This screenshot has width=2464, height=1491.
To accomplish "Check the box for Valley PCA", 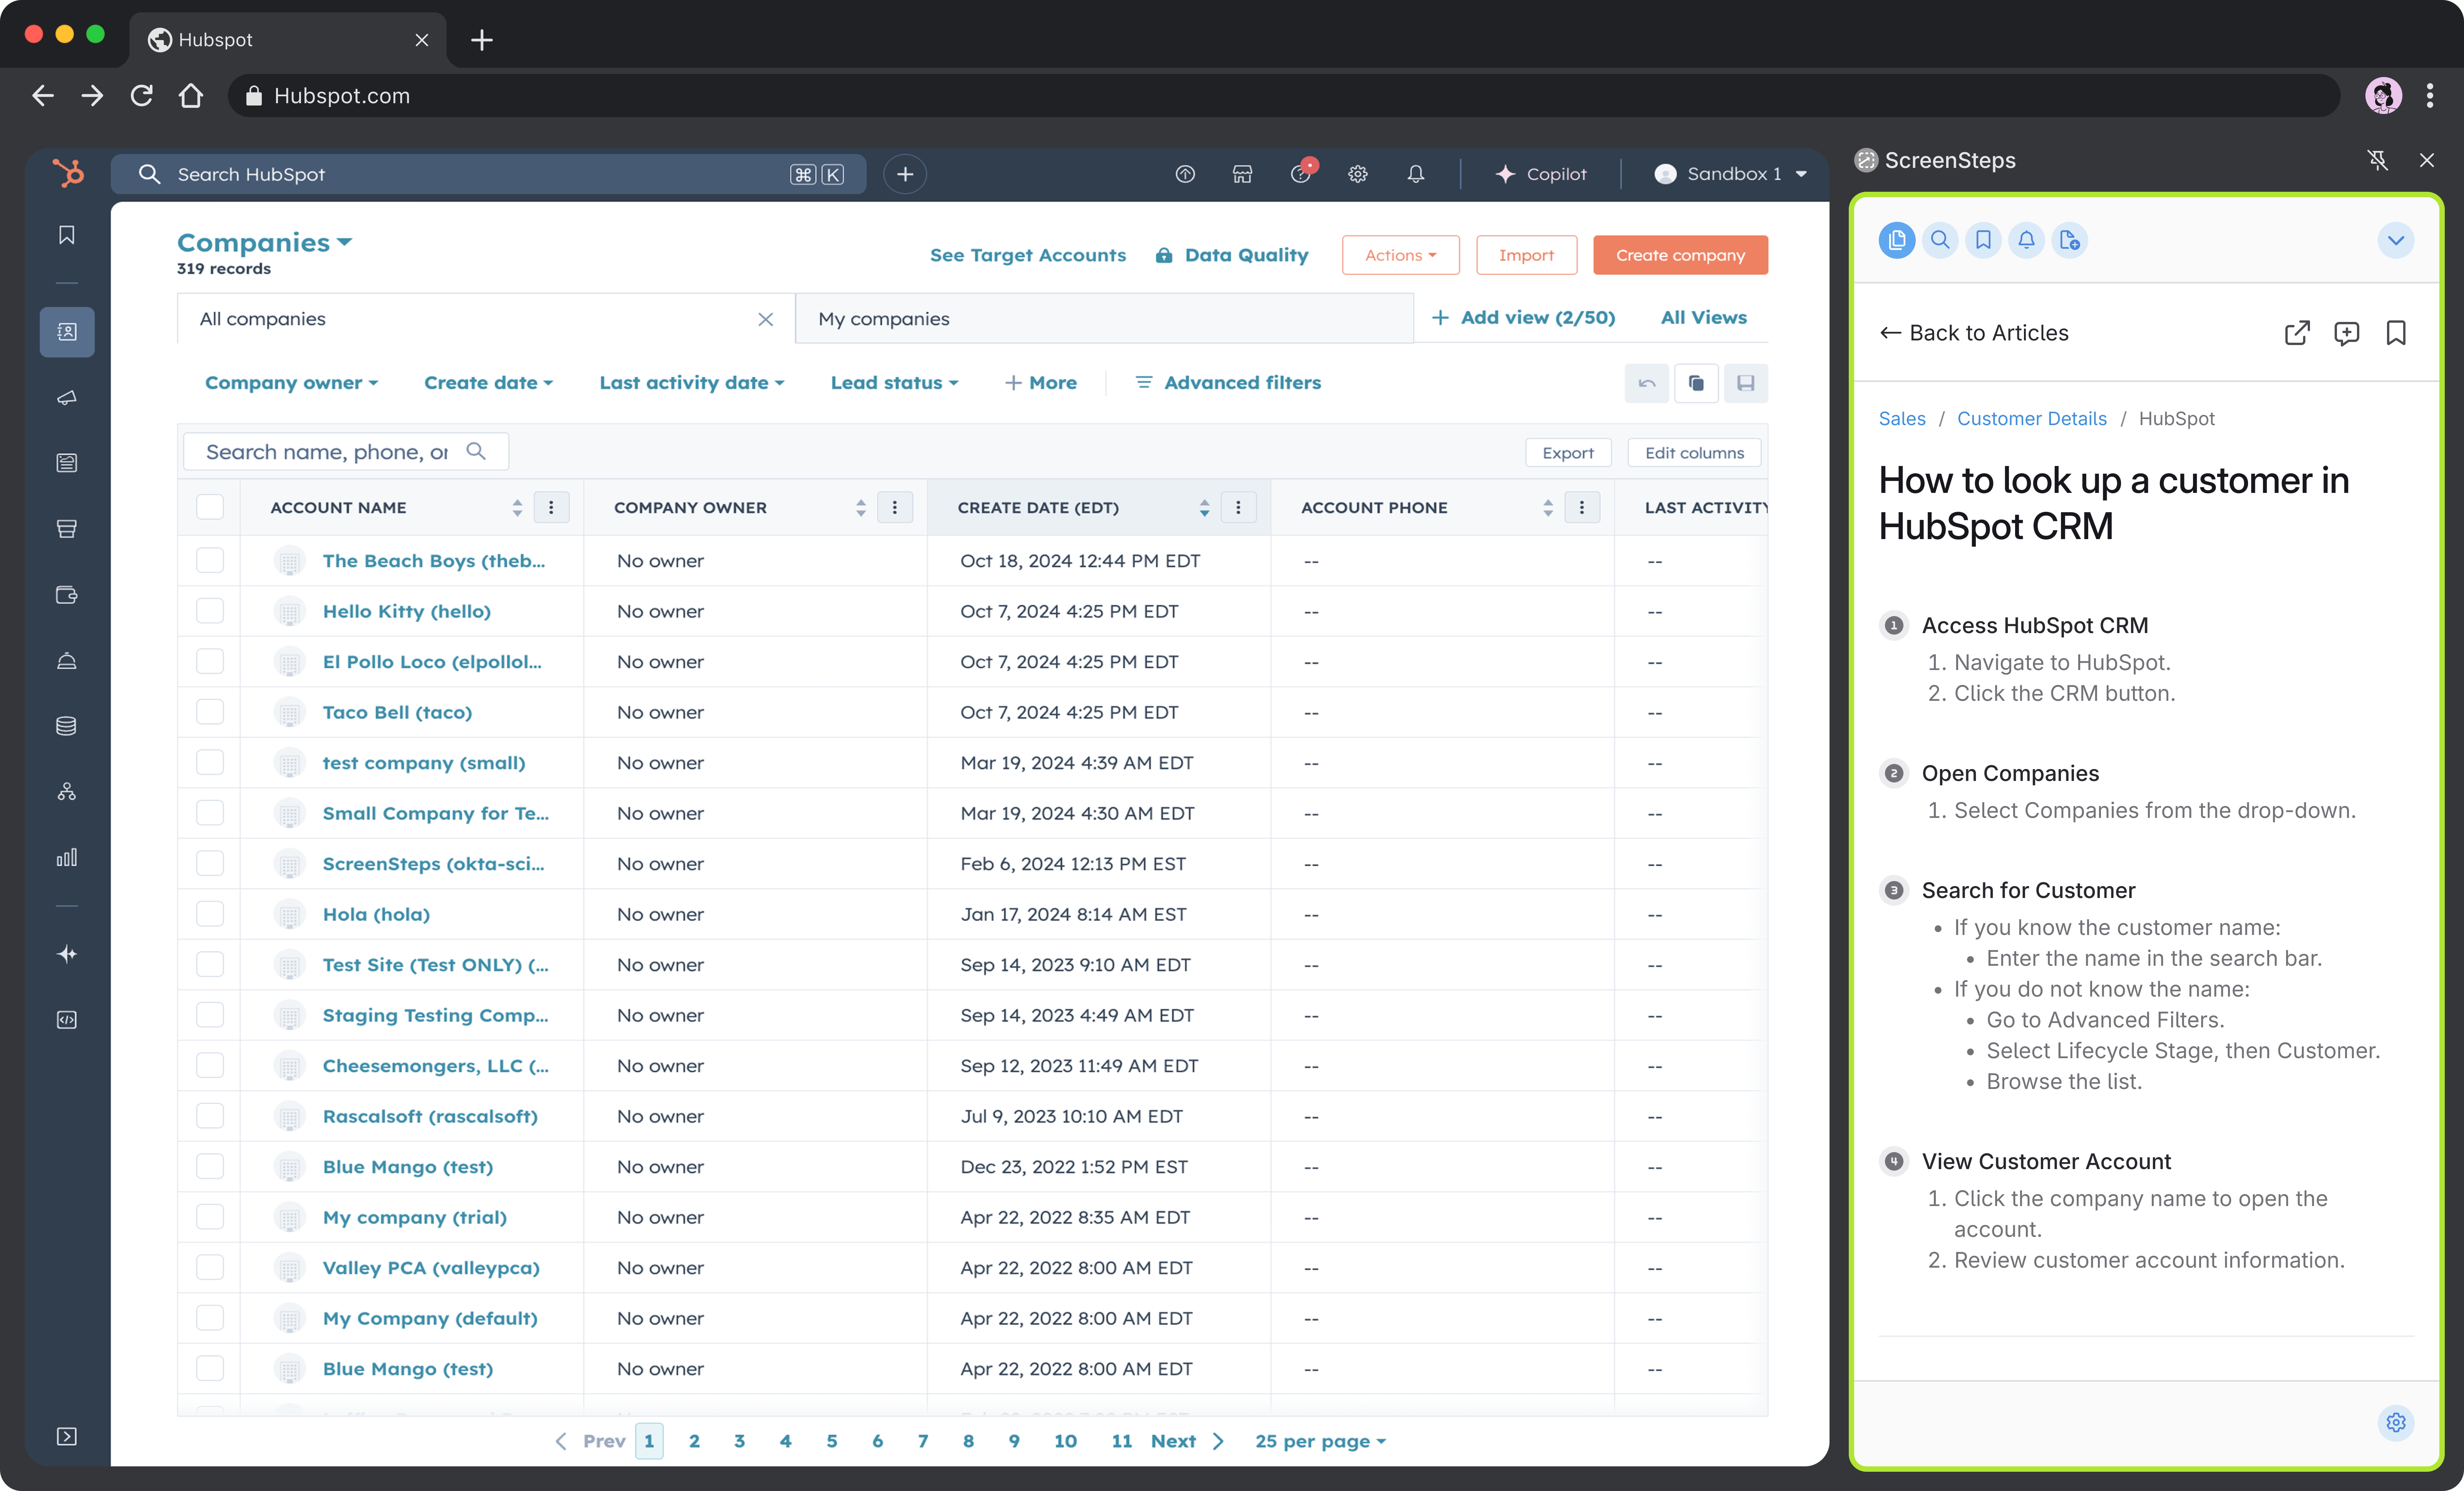I will [x=210, y=1267].
